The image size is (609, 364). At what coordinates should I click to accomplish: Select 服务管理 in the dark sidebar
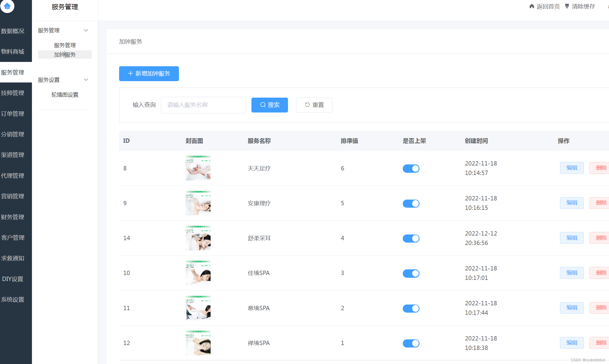click(x=12, y=72)
